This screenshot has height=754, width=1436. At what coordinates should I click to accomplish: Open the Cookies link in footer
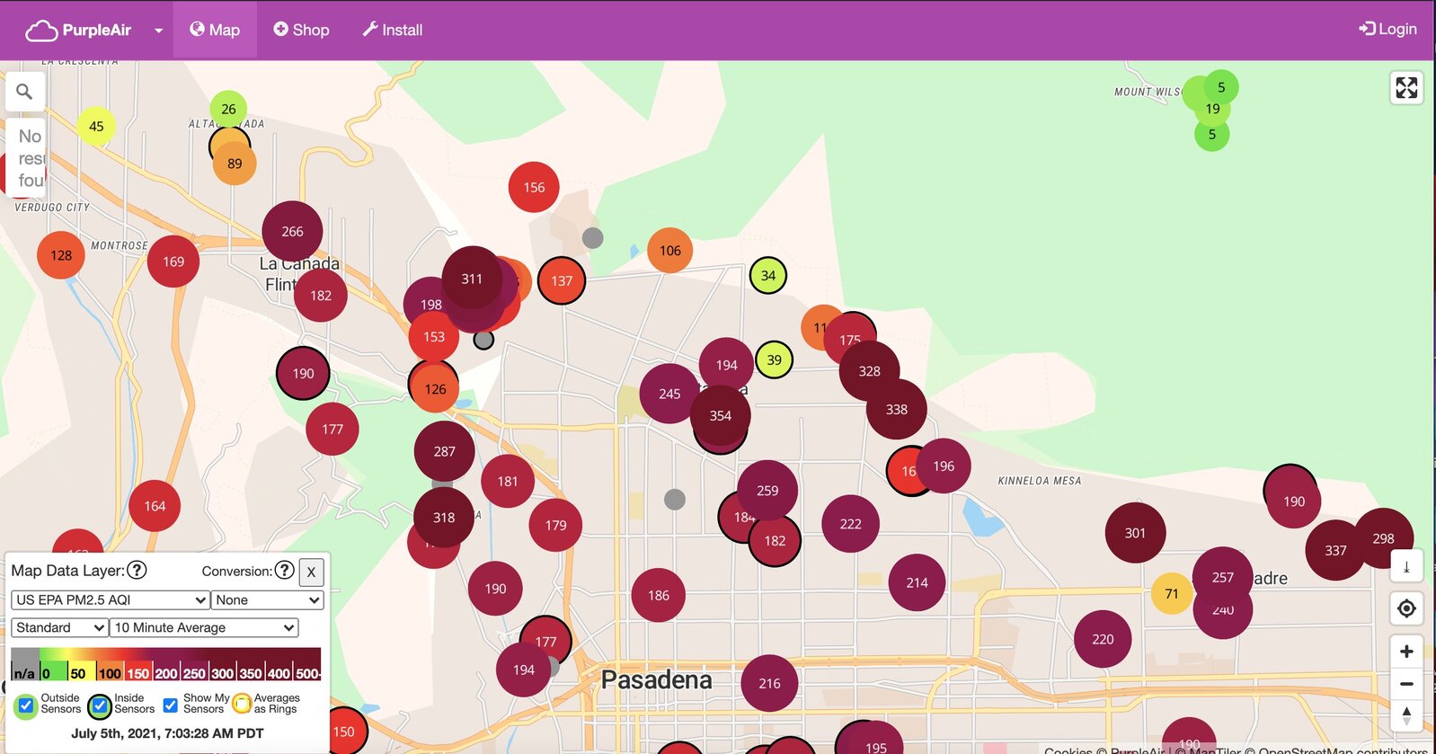coord(1068,750)
